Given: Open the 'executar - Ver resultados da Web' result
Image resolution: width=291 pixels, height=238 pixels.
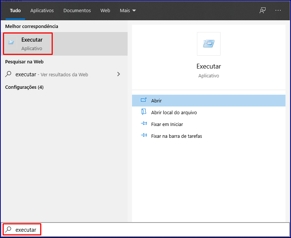Looking at the screenshot, I should (52, 74).
